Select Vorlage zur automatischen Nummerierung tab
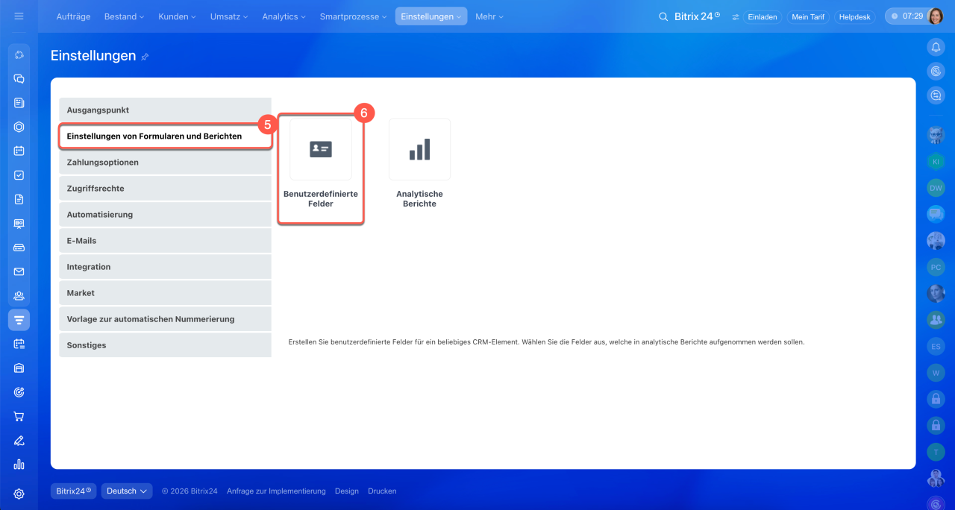 point(165,319)
